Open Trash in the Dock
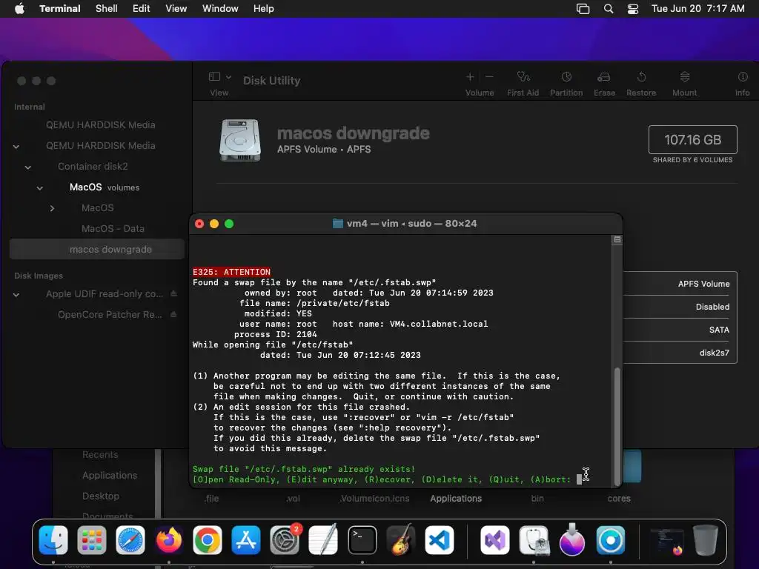759x569 pixels. 705,540
